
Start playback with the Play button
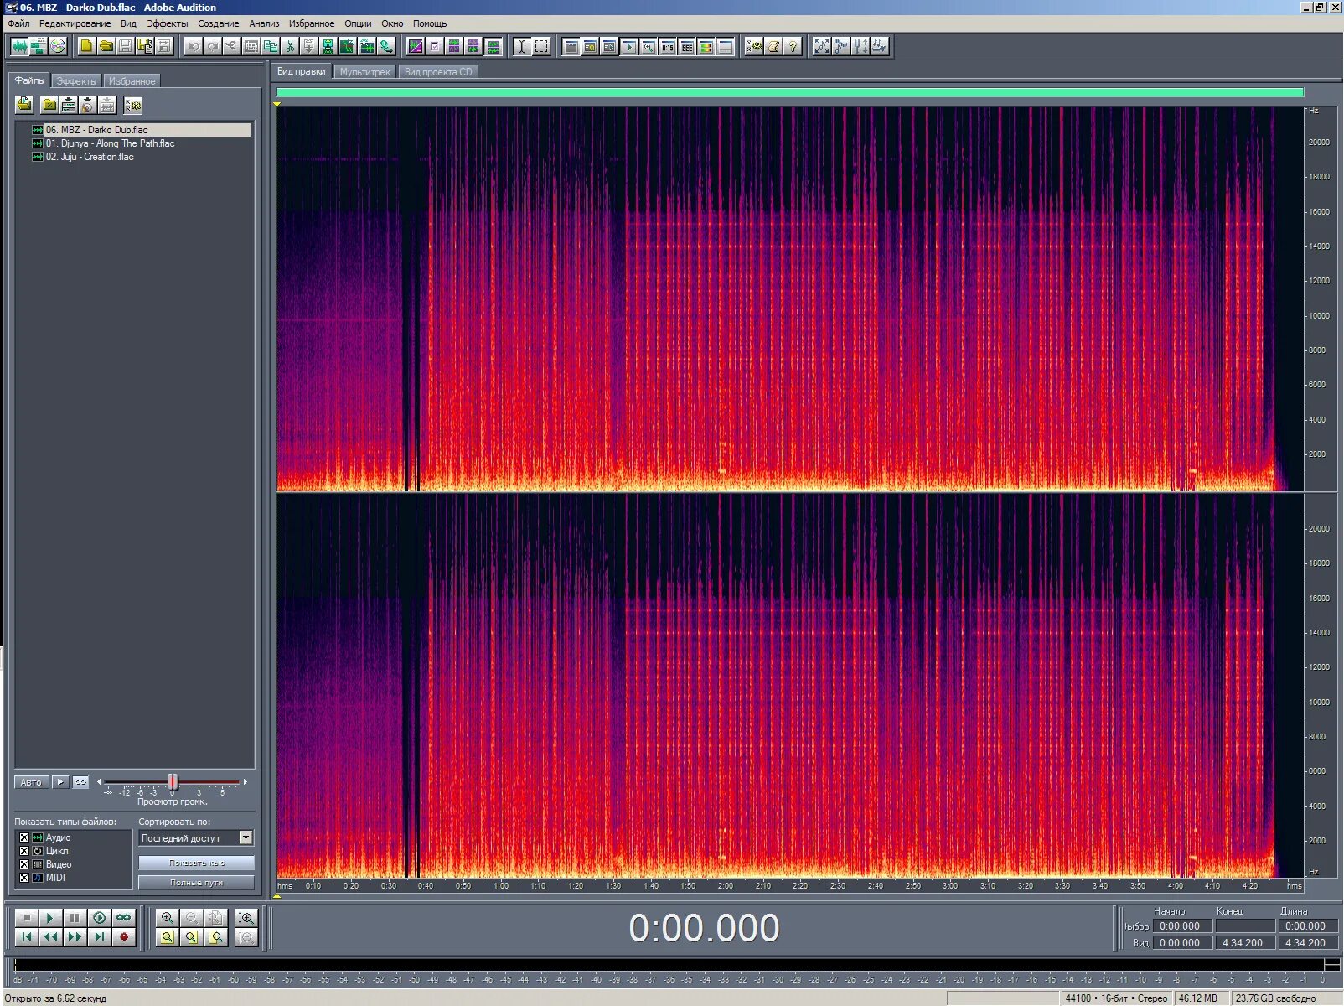coord(50,918)
